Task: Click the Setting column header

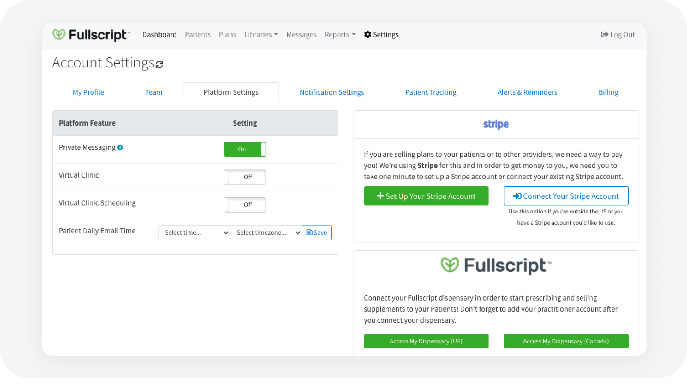Action: [245, 123]
